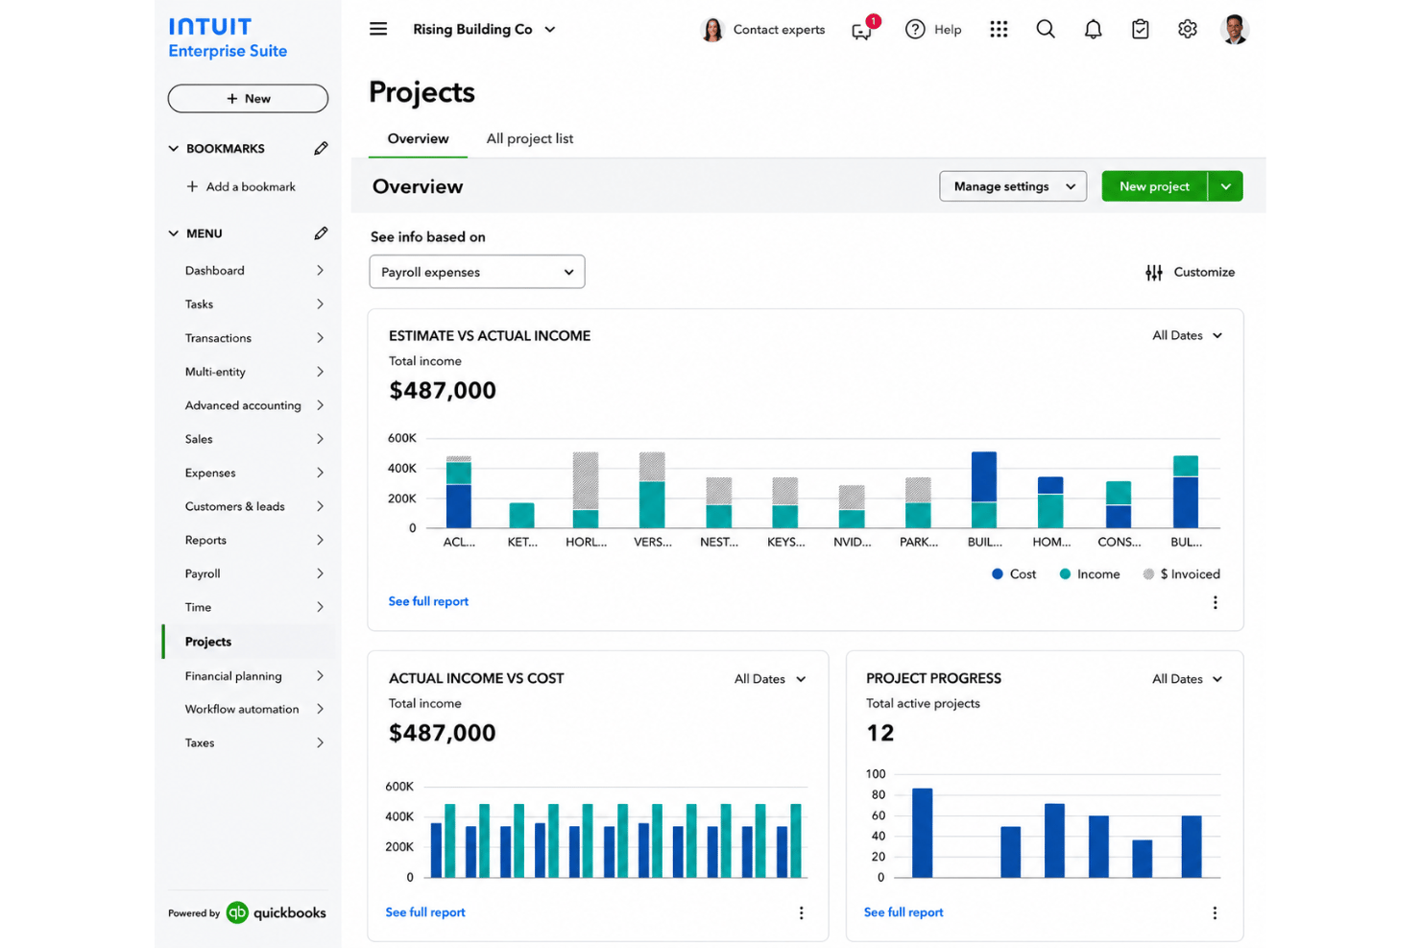
Task: Collapse the Menu section
Action: click(174, 233)
